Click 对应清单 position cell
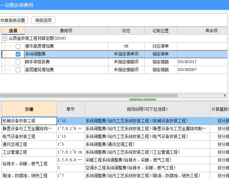This screenshot has height=179, width=229. [x=161, y=46]
